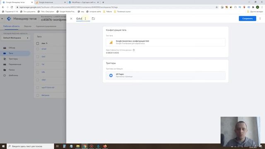Open the Windows Start menu
The image size is (265, 149).
tap(3, 146)
